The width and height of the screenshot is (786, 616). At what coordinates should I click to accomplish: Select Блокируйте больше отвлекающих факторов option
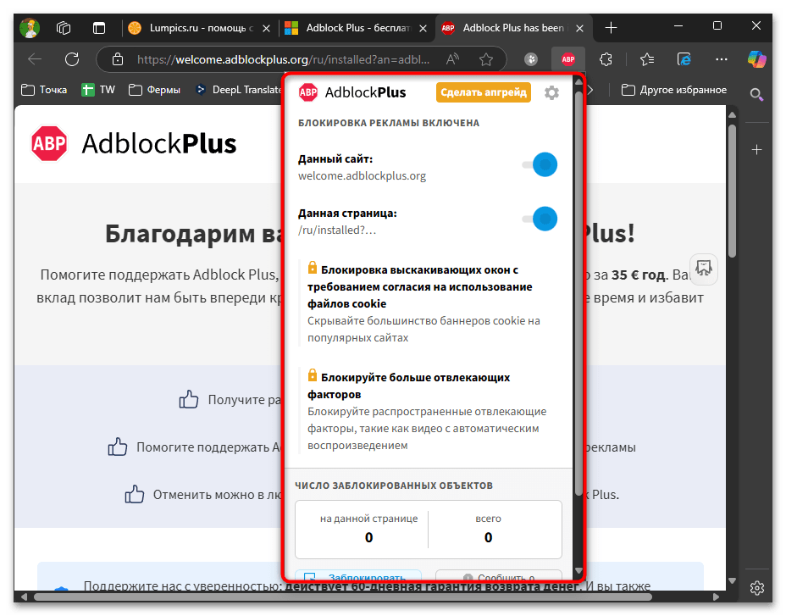coord(423,410)
